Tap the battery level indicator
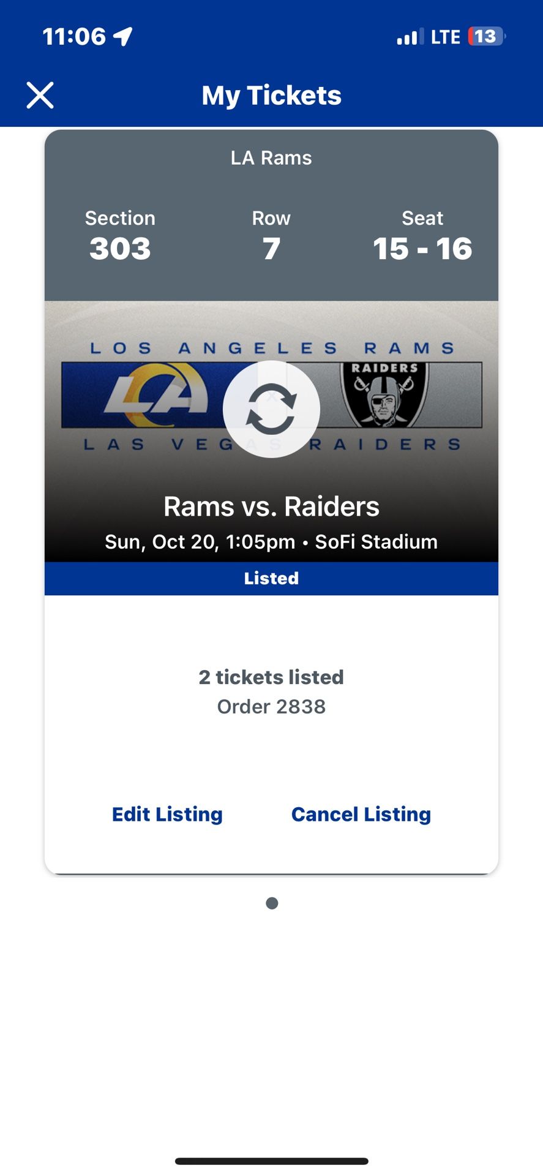This screenshot has height=1176, width=543. point(486,37)
